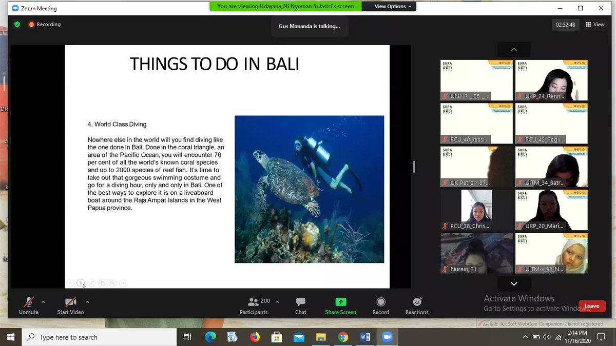Click the zoom magnifier icon on the slide

(112, 283)
